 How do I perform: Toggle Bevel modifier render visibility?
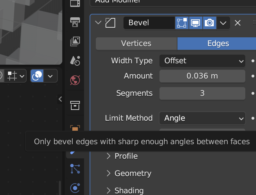[209, 23]
